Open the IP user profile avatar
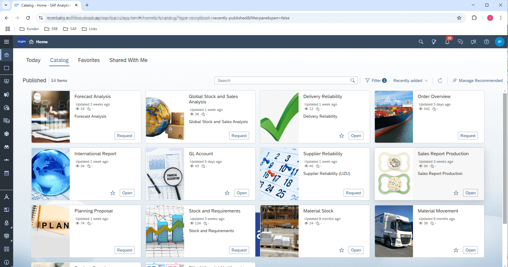This screenshot has height=267, width=508. [x=500, y=42]
